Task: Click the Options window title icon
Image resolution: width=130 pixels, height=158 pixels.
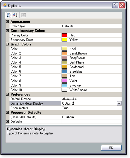Action: (5, 5)
